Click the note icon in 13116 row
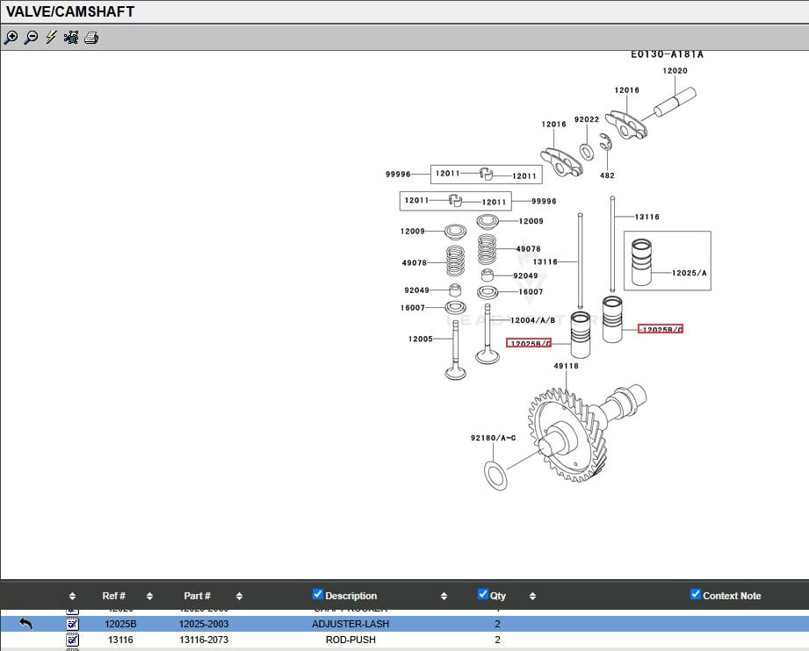This screenshot has width=809, height=651. click(x=72, y=640)
